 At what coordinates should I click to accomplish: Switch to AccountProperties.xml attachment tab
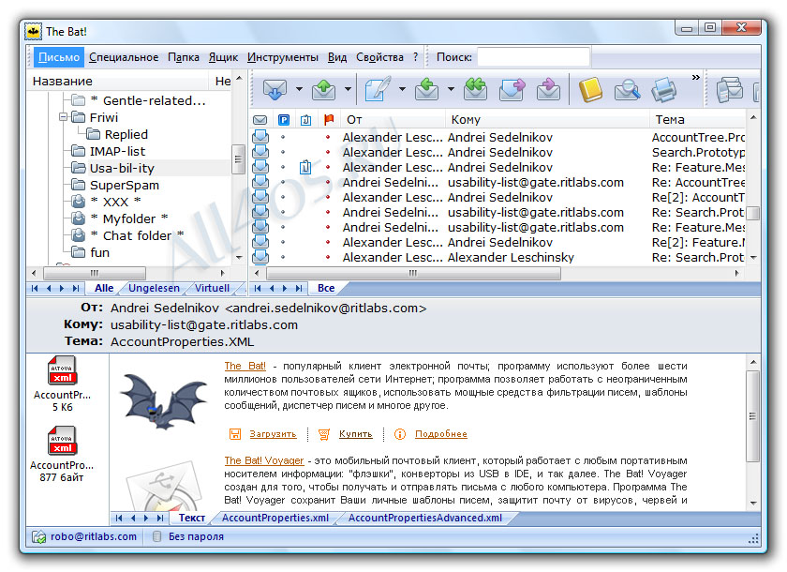click(275, 518)
